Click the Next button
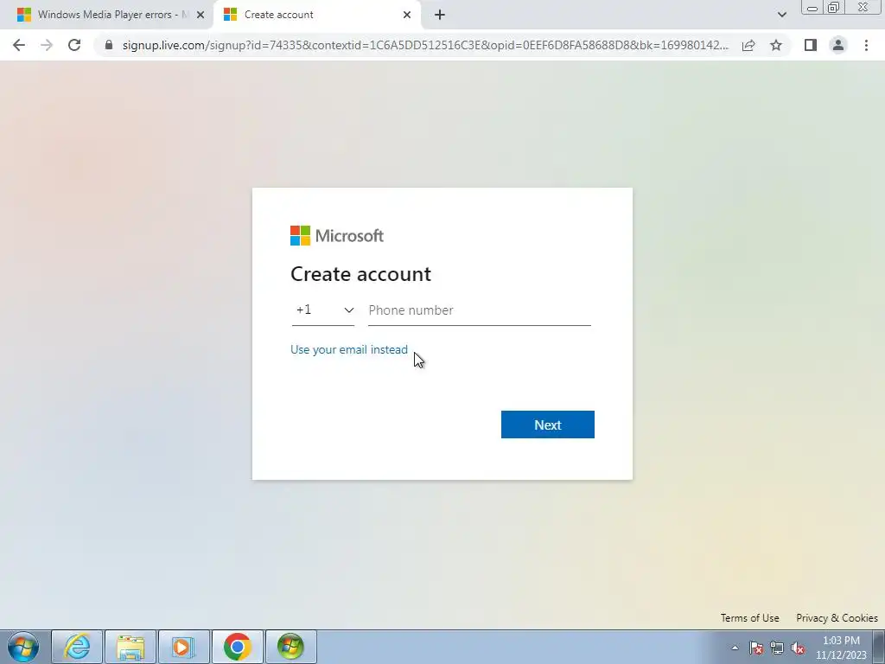The image size is (885, 664). coord(547,425)
